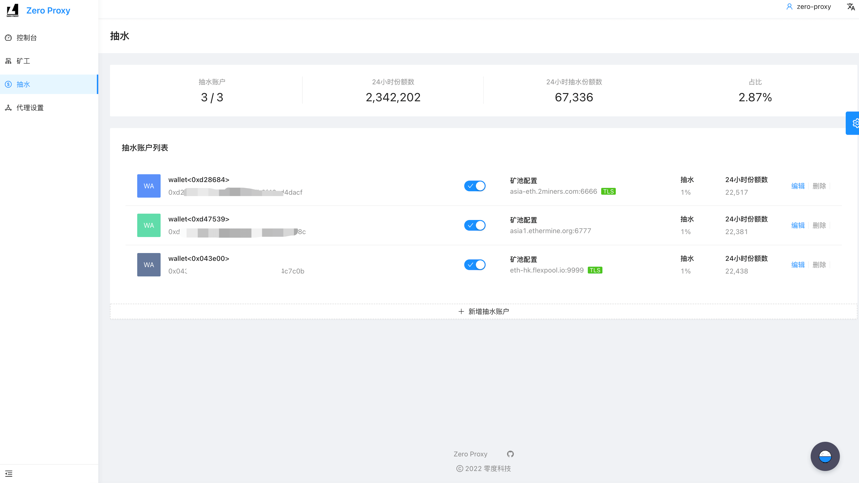Image resolution: width=859 pixels, height=483 pixels.
Task: Open the 控制台 menu item
Action: [27, 38]
